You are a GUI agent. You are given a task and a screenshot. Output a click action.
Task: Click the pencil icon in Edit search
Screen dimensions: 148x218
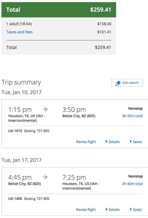[x=118, y=83]
